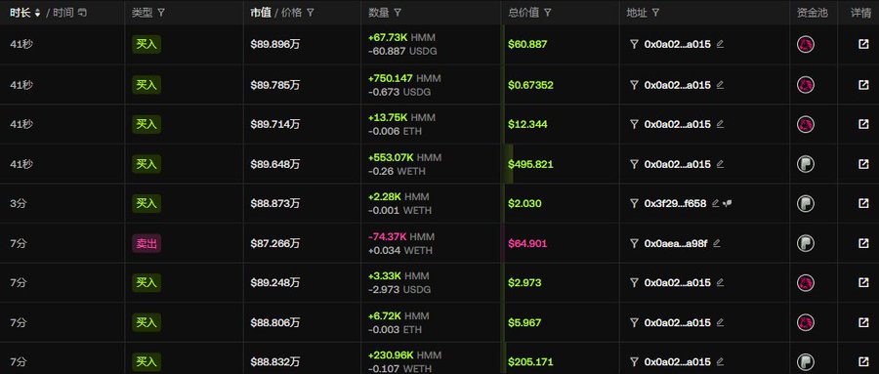Filter by address in $2.973 row
879x374 pixels.
[x=635, y=282]
